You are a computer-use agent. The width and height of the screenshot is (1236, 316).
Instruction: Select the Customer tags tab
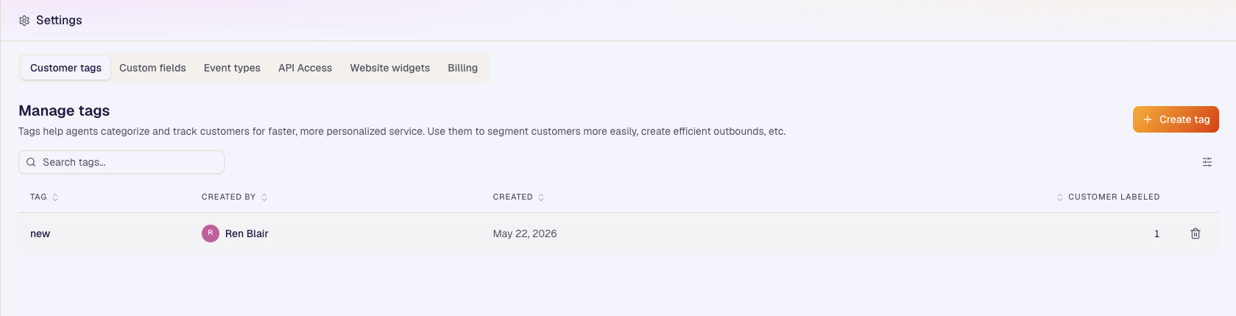tap(66, 68)
